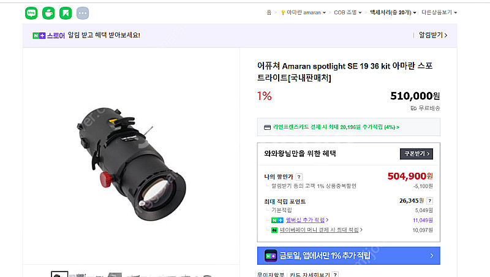Click the 기본적립 row label

(x=282, y=210)
